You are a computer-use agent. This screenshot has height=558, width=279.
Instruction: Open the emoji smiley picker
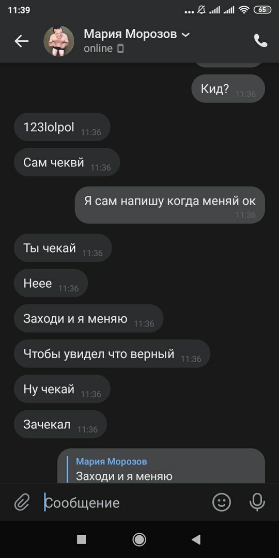pyautogui.click(x=221, y=503)
